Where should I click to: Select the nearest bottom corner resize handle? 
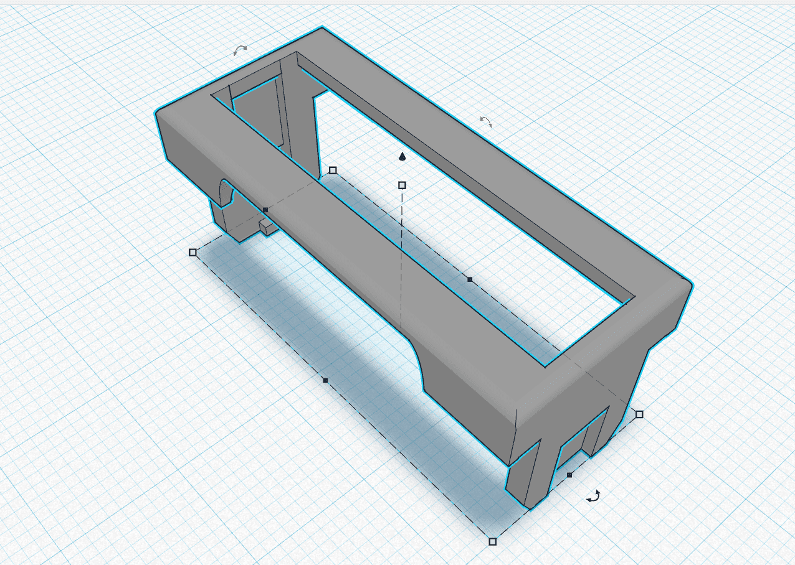tap(493, 541)
